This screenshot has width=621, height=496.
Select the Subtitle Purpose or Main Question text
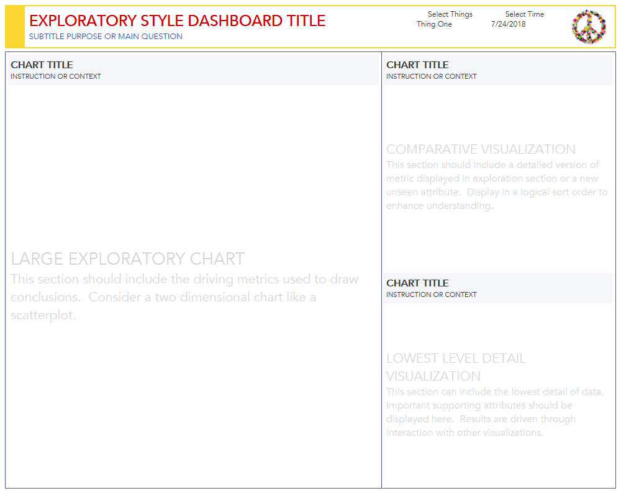coord(106,37)
